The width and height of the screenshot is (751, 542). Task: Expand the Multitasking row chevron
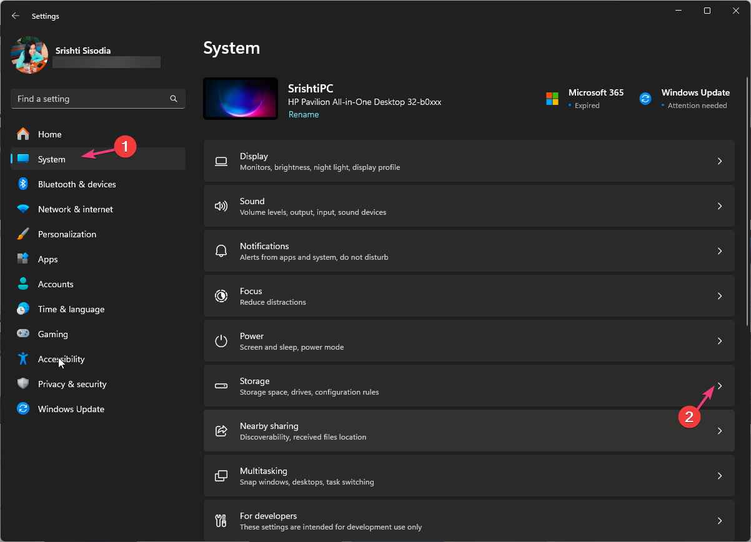(719, 475)
